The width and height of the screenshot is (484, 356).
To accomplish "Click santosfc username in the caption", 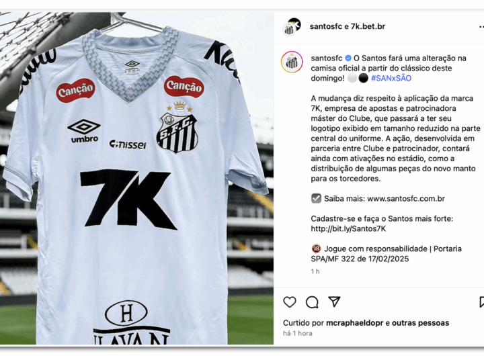I will pos(327,58).
